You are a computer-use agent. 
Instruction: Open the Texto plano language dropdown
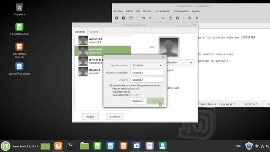(x=208, y=104)
